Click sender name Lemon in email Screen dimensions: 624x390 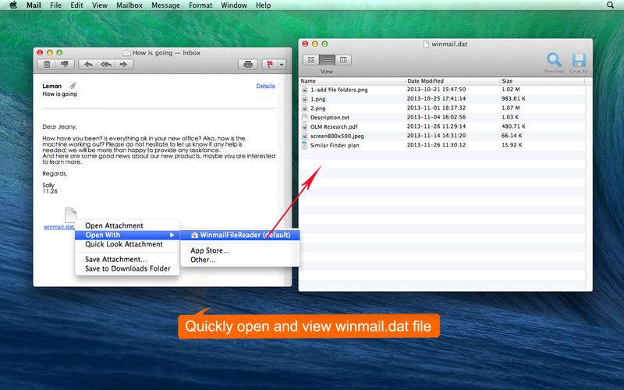[52, 86]
